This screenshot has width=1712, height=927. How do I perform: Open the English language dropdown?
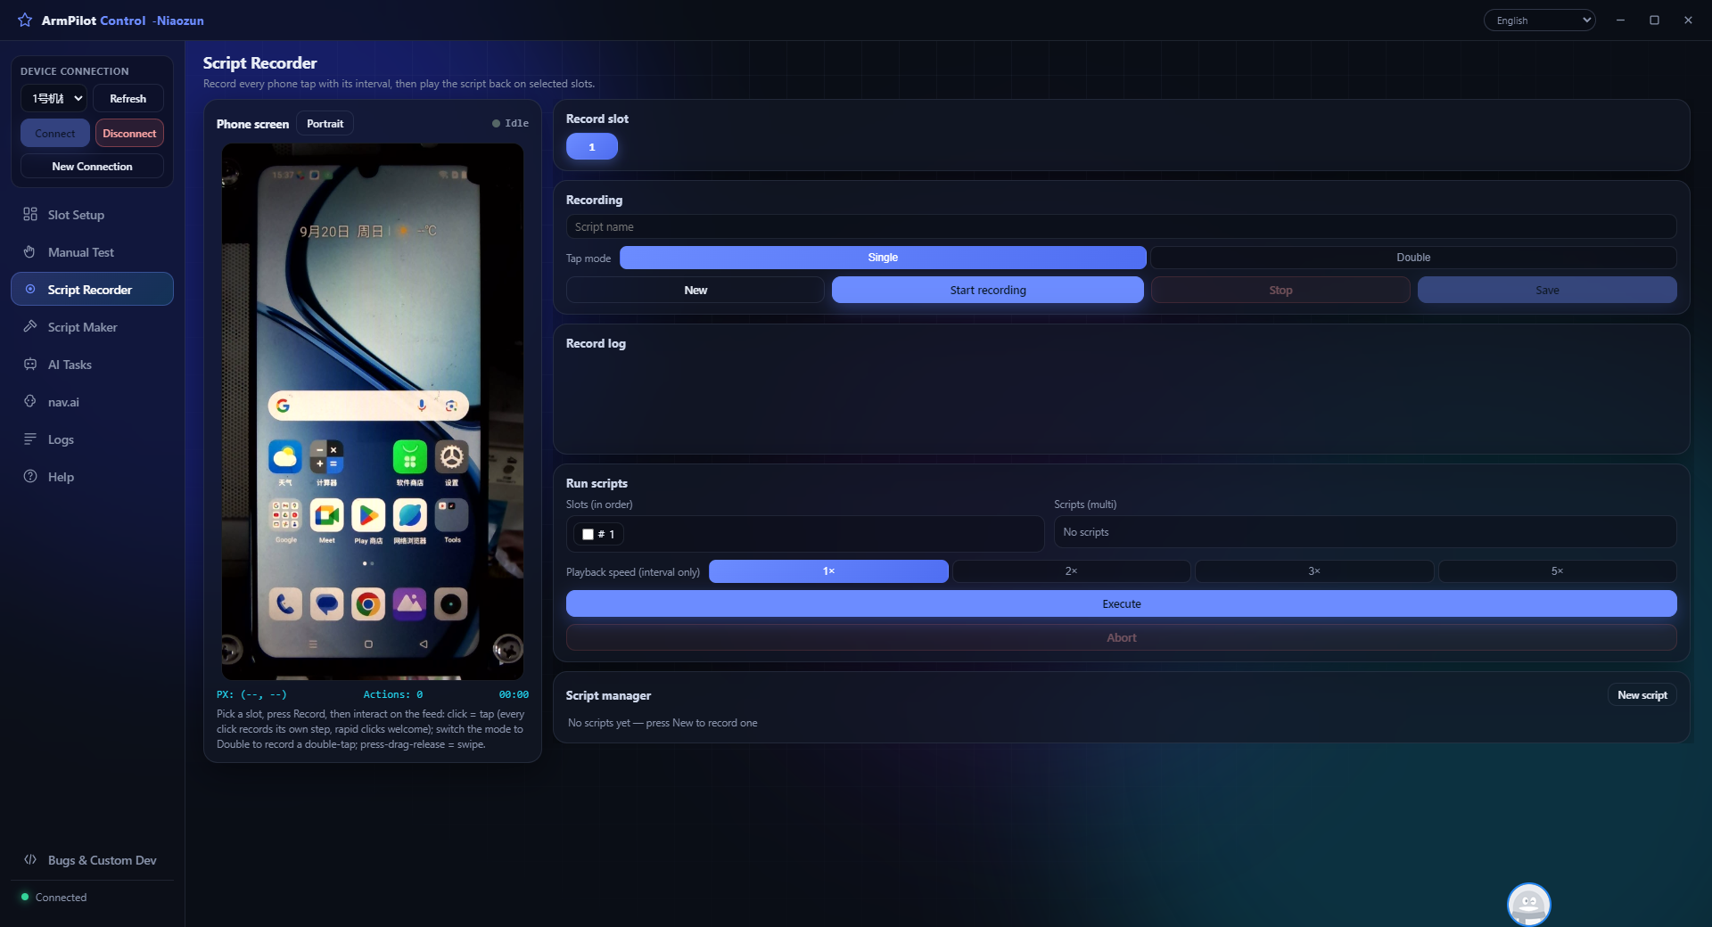pos(1540,21)
